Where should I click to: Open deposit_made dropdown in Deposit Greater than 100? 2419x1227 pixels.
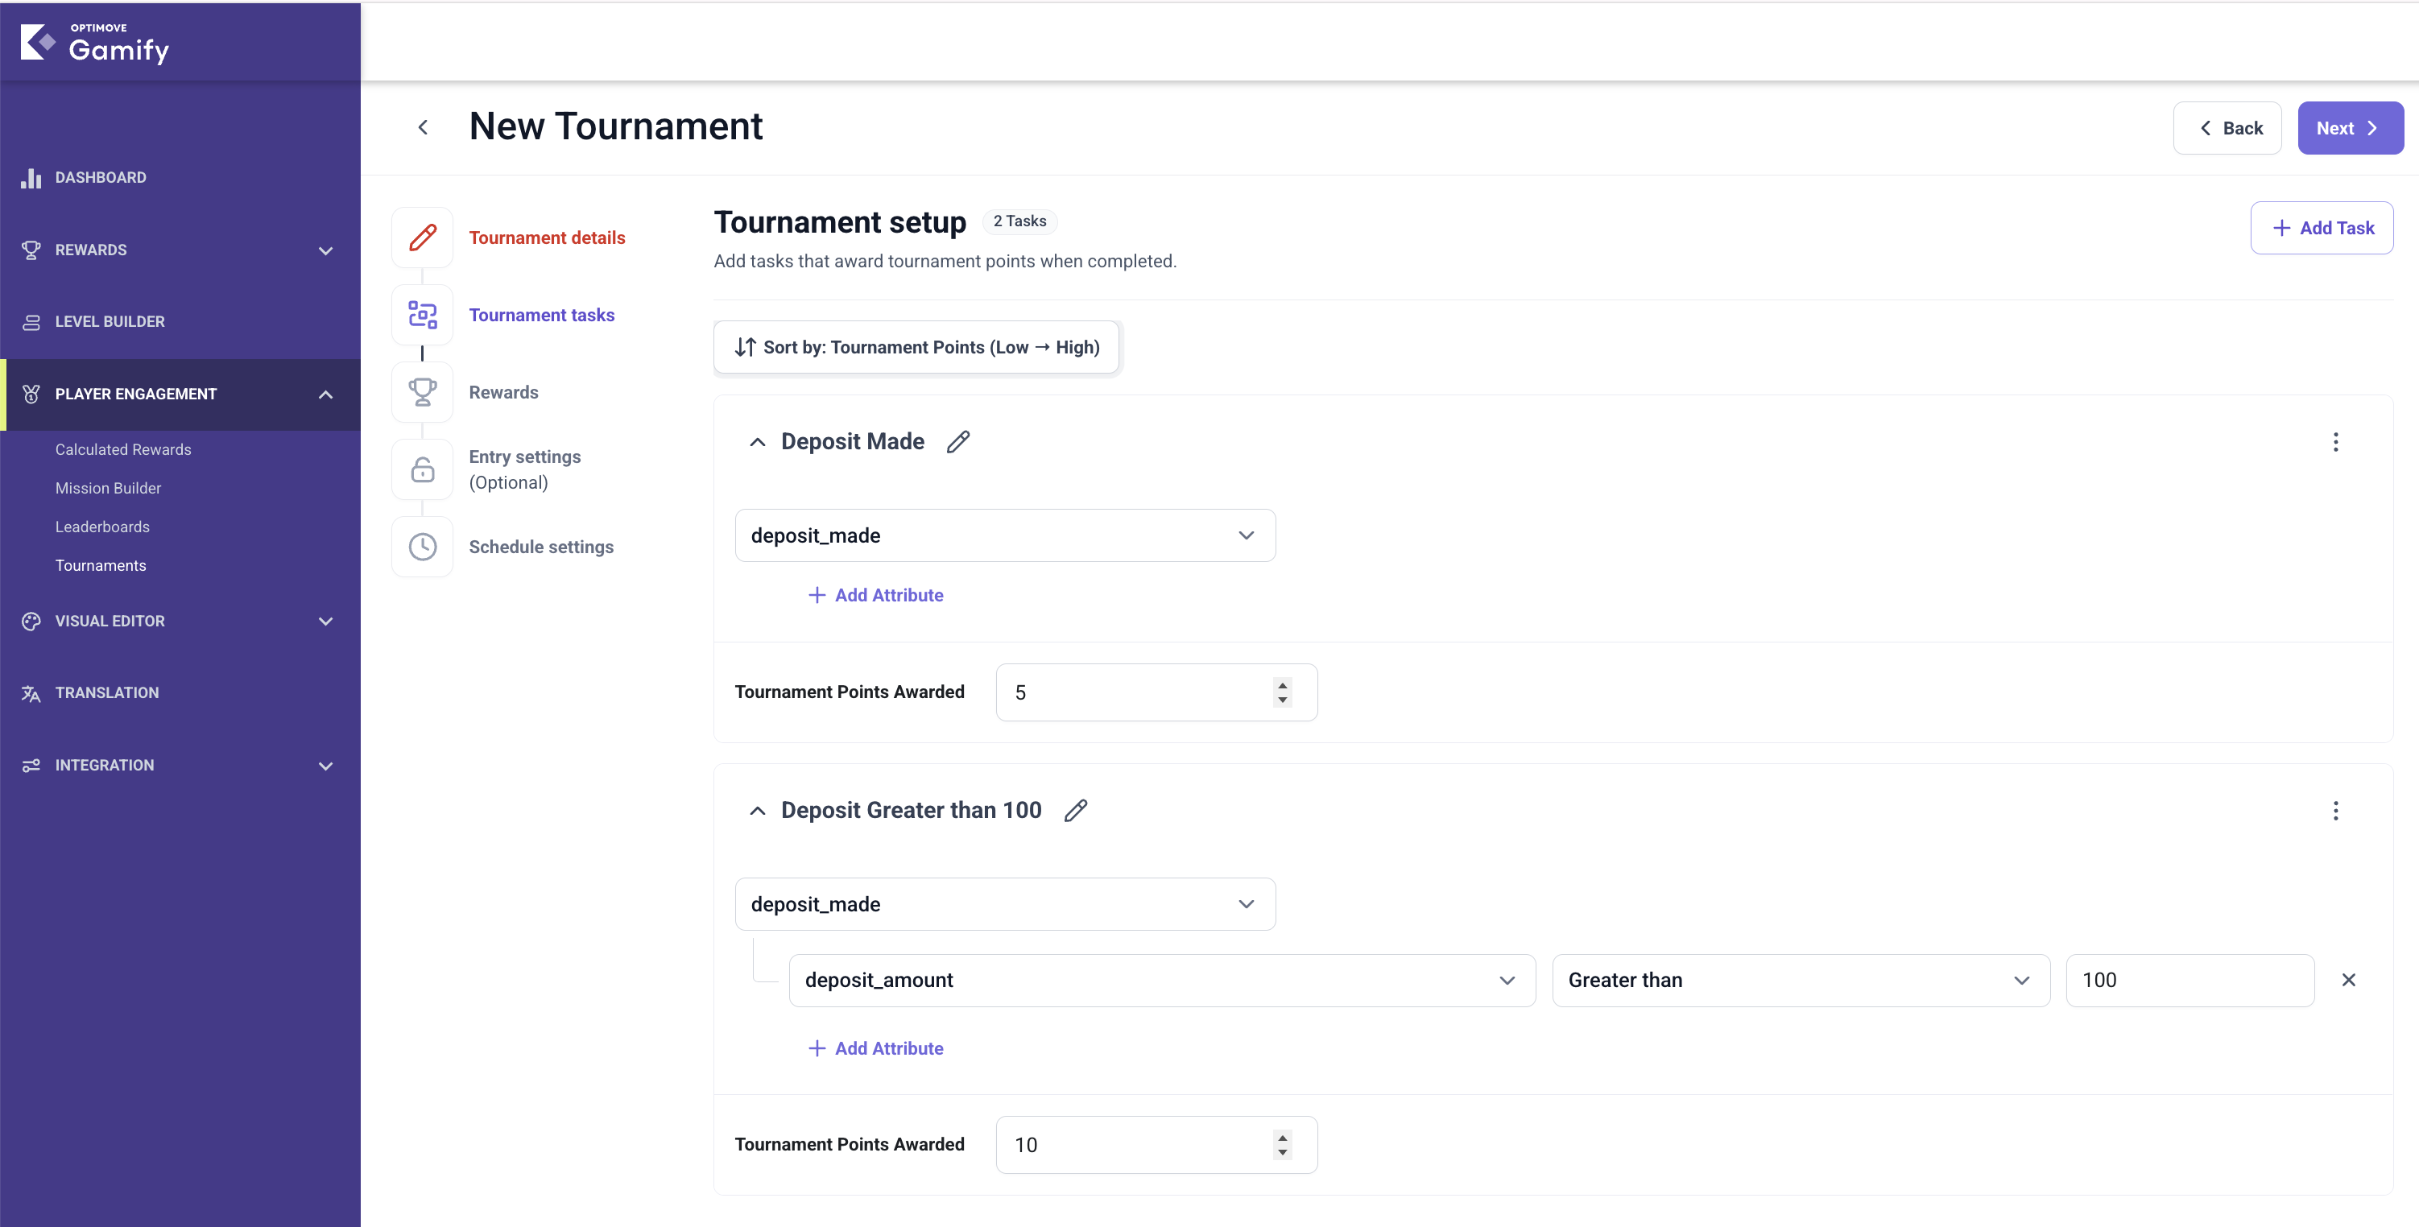(x=1005, y=904)
